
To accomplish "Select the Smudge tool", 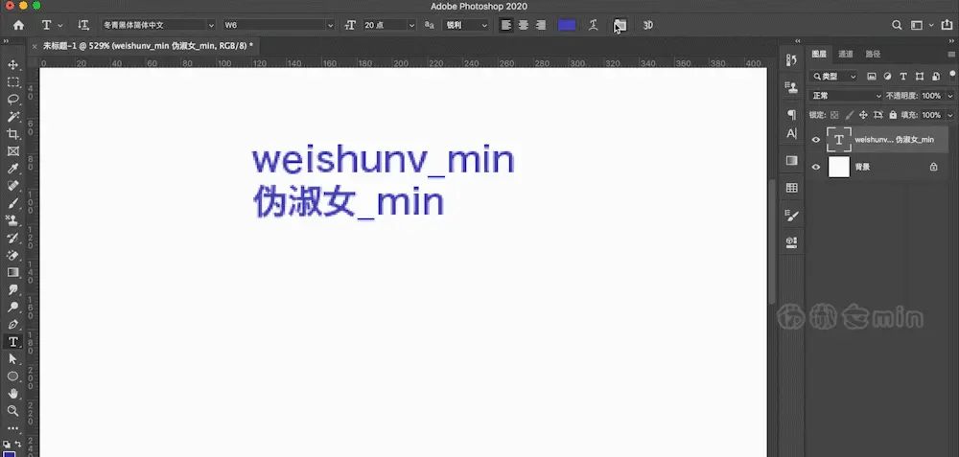I will (12, 289).
